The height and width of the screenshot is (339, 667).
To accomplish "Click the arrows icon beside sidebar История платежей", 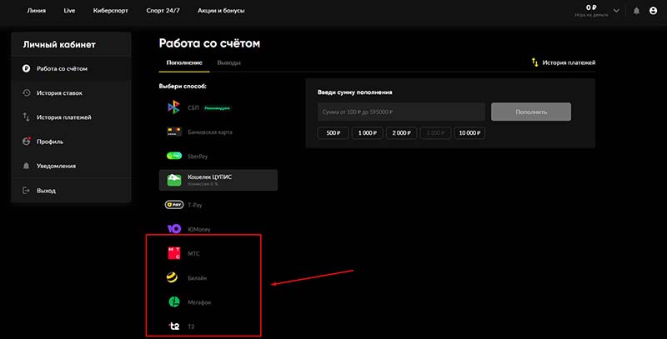I will pos(27,117).
